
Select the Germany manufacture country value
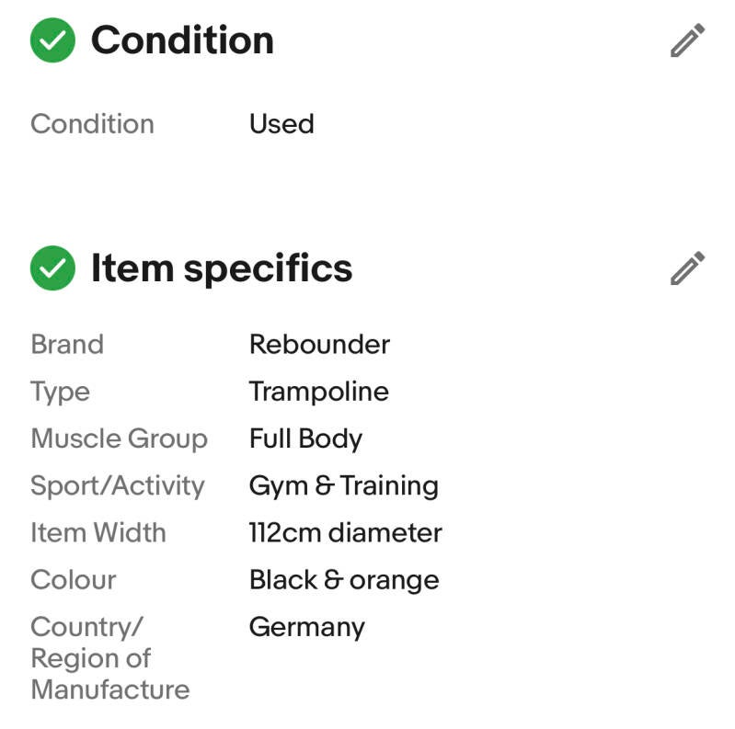[x=306, y=627]
